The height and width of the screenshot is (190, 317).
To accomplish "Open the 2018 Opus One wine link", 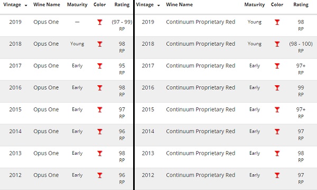I will pyautogui.click(x=46, y=44).
